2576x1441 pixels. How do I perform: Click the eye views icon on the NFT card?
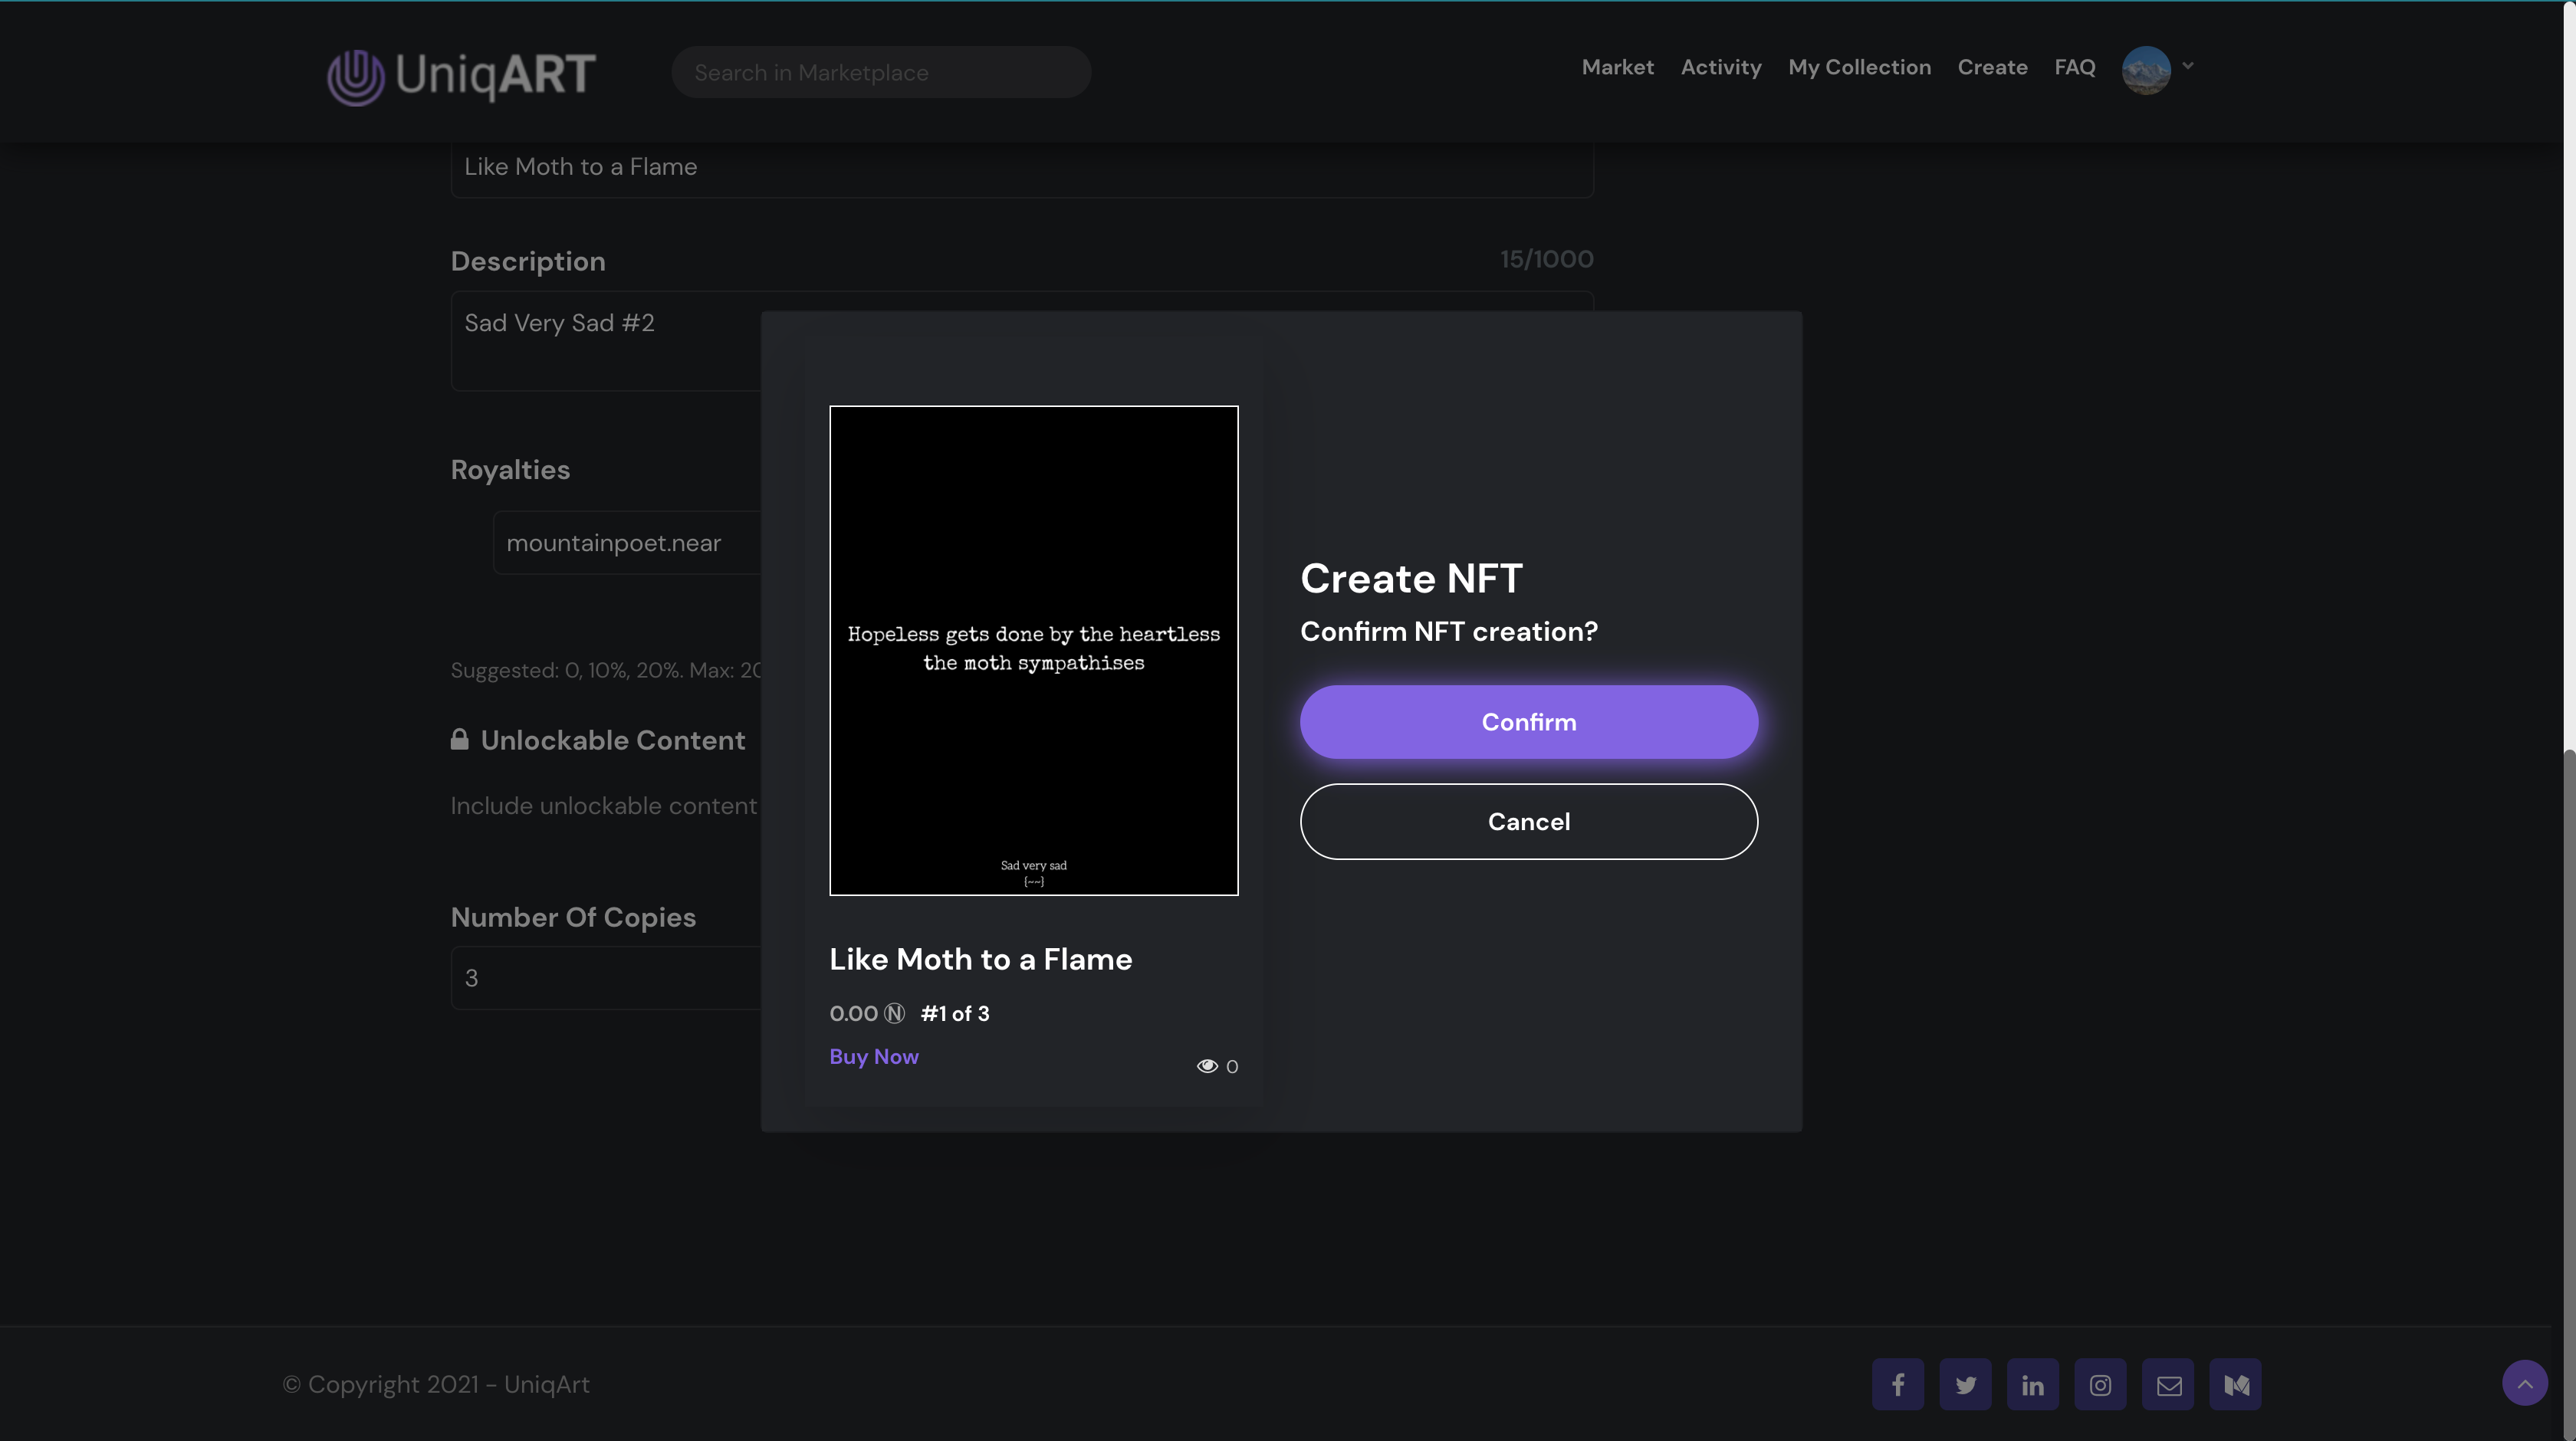click(1207, 1066)
